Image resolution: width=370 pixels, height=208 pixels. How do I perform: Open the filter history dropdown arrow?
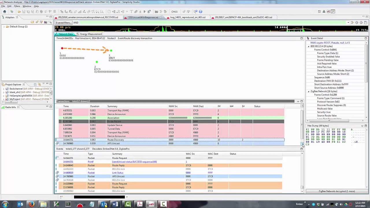tap(348, 23)
